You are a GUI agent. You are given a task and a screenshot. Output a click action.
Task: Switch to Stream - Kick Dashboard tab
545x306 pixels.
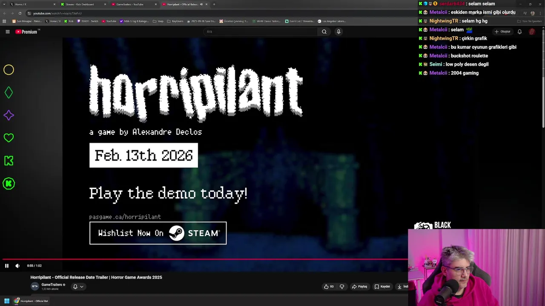83,4
